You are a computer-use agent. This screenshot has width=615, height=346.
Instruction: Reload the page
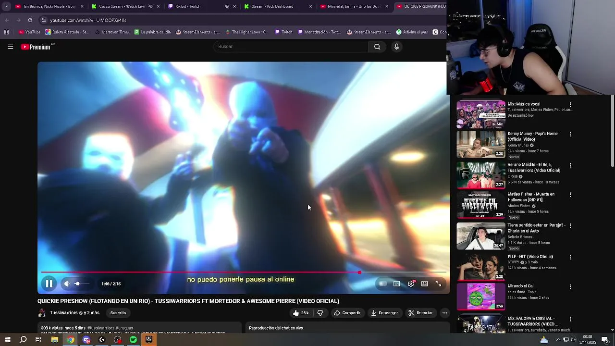pyautogui.click(x=30, y=20)
